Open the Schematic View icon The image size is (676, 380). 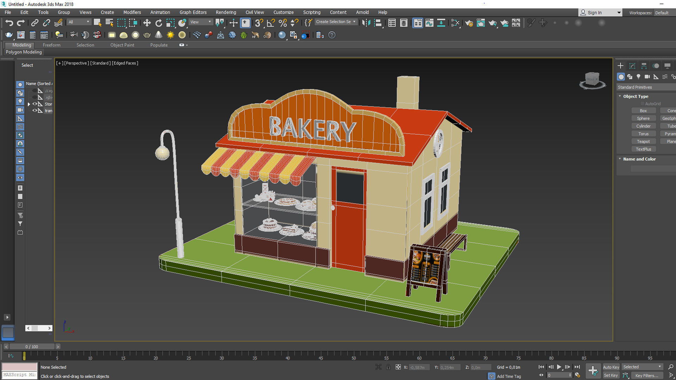coord(441,23)
